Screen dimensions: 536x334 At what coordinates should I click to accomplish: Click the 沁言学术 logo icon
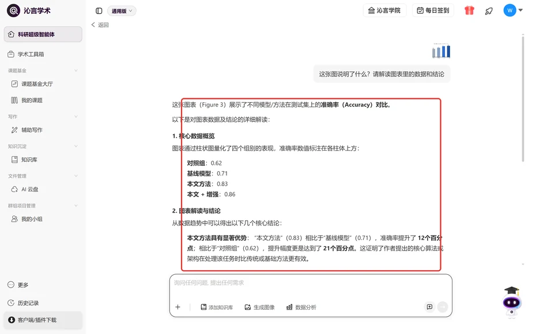pos(13,10)
